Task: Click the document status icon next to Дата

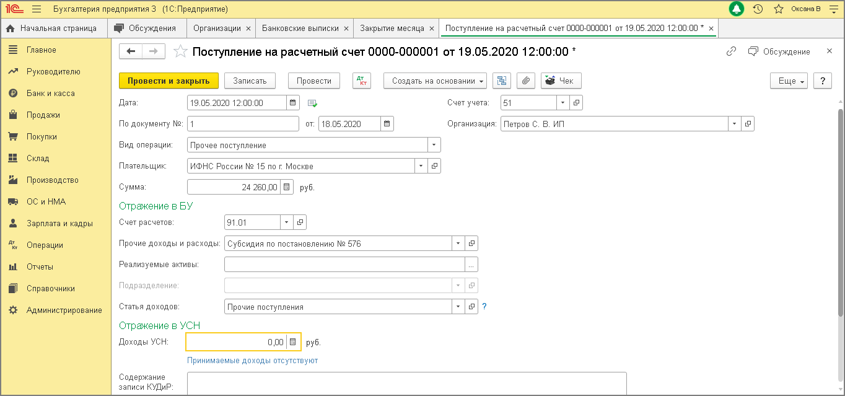Action: click(312, 103)
